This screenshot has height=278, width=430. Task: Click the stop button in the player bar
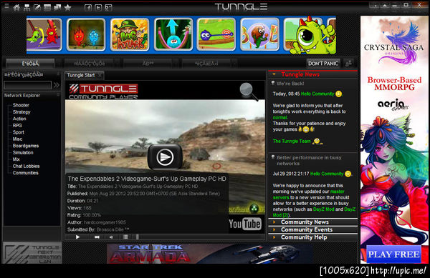tap(125, 237)
